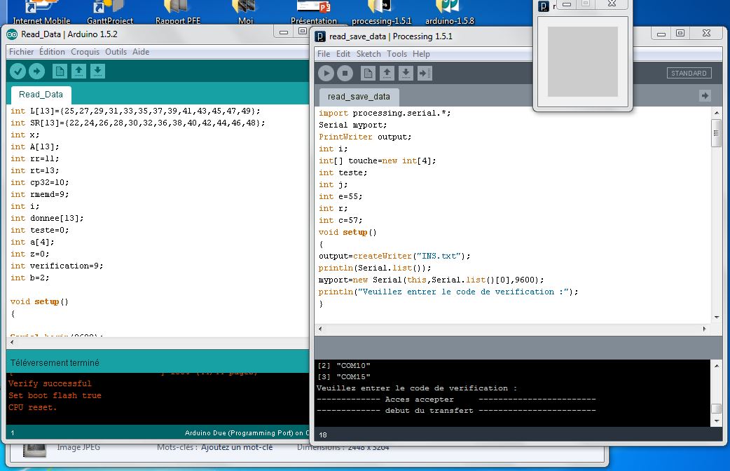Click the Arduino Upload arrow button
This screenshot has height=471, width=730.
tap(36, 71)
